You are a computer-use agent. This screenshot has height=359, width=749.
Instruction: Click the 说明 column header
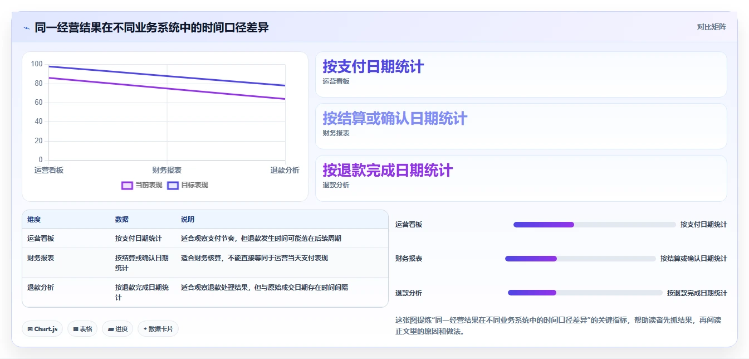[282, 220]
